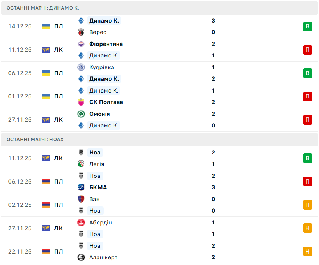Click the "Останні матчі: Ноах" section header
The image size is (319, 265).
[35, 140]
